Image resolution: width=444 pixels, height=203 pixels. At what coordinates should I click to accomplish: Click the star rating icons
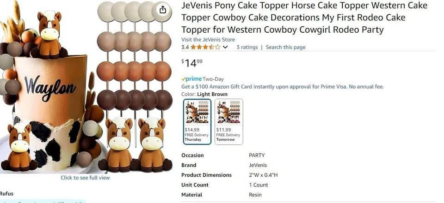click(x=205, y=47)
